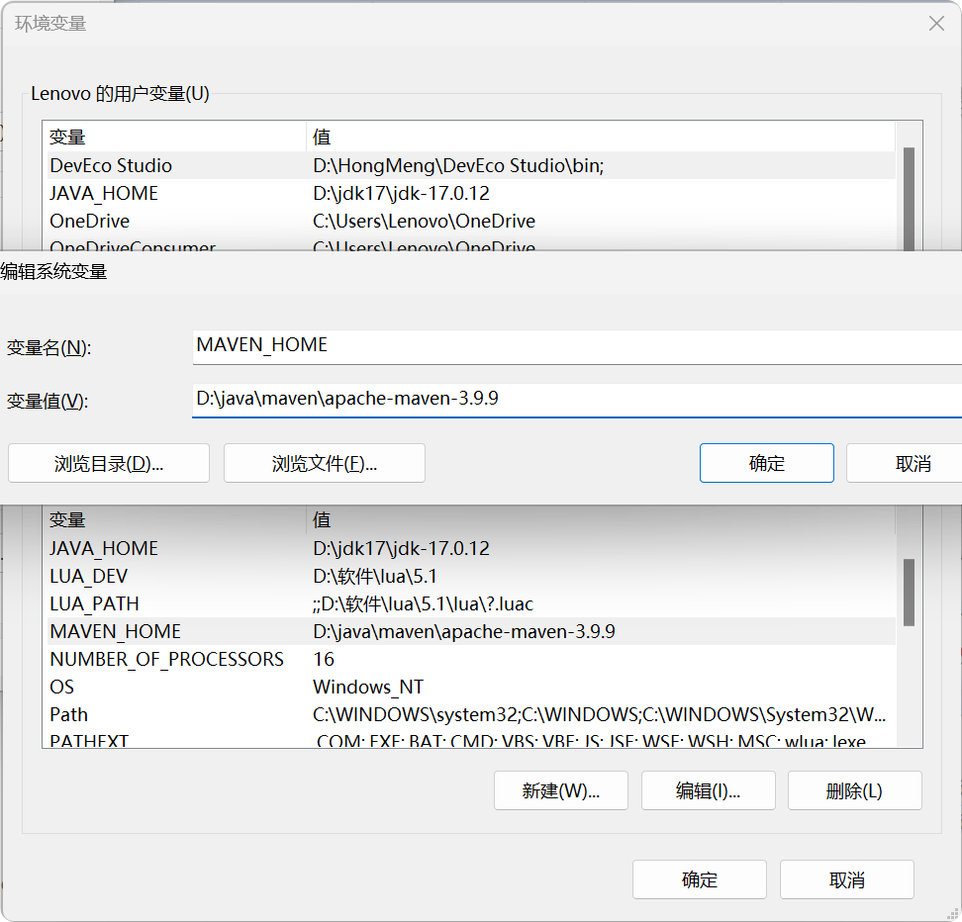The width and height of the screenshot is (962, 922).
Task: Click 新建(W)... to create system variable
Action: tap(561, 790)
